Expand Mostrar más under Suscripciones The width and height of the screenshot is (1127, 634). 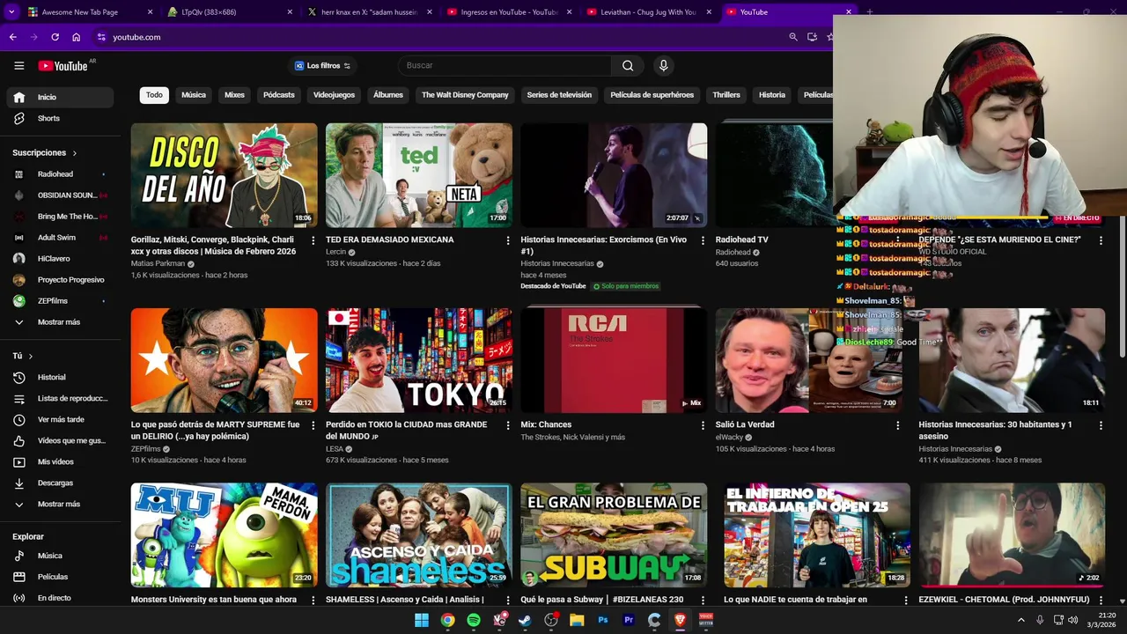pyautogui.click(x=60, y=322)
